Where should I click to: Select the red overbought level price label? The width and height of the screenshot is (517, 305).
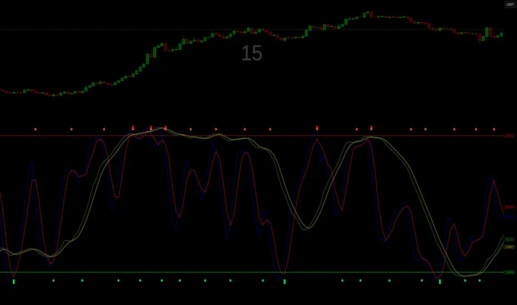pyautogui.click(x=509, y=135)
